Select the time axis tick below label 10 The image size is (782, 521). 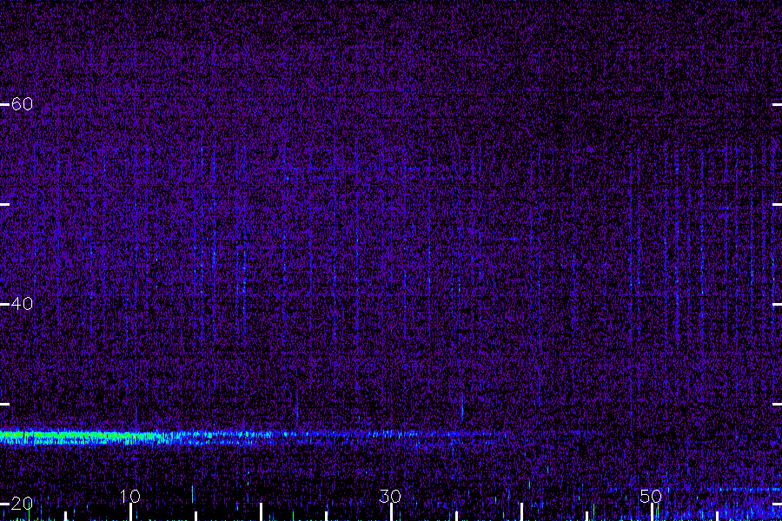[130, 512]
